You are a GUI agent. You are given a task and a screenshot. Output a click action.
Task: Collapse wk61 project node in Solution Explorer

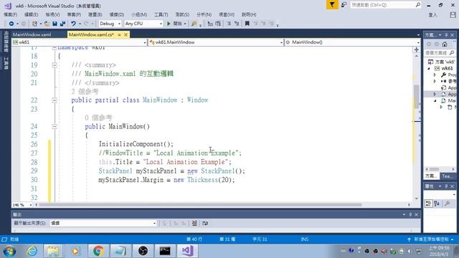[x=429, y=69]
